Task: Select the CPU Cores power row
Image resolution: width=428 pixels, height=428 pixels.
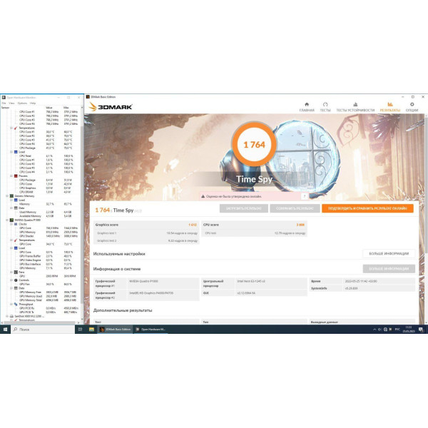Action: pyautogui.click(x=41, y=184)
